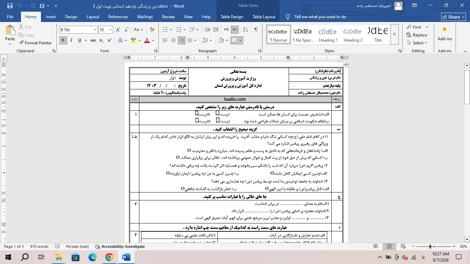Decrease paragraph indent
470x264 pixels.
(207, 30)
